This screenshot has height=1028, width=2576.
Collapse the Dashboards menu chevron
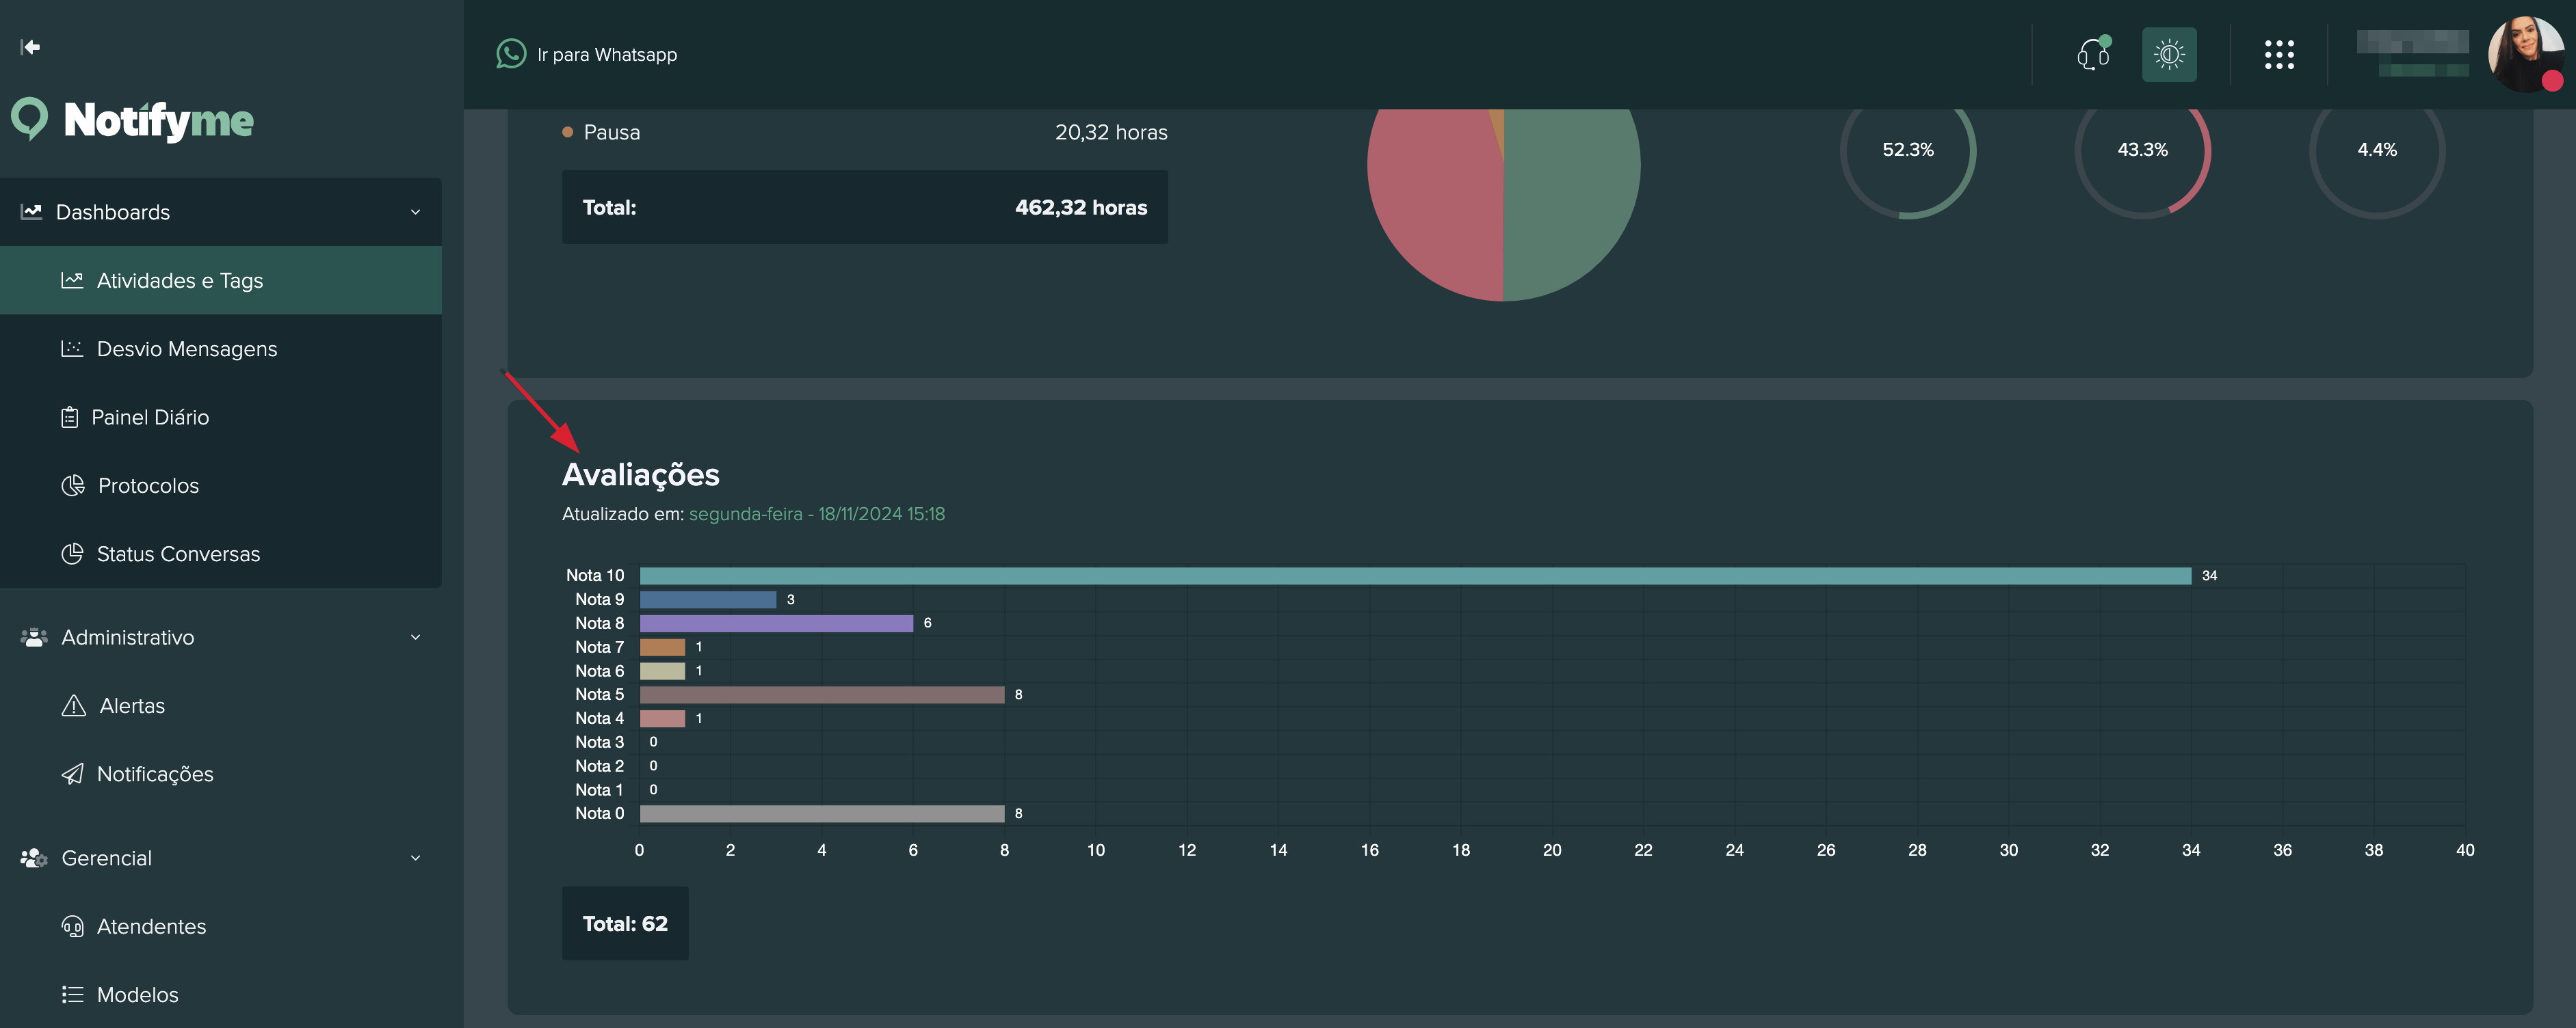tap(415, 212)
